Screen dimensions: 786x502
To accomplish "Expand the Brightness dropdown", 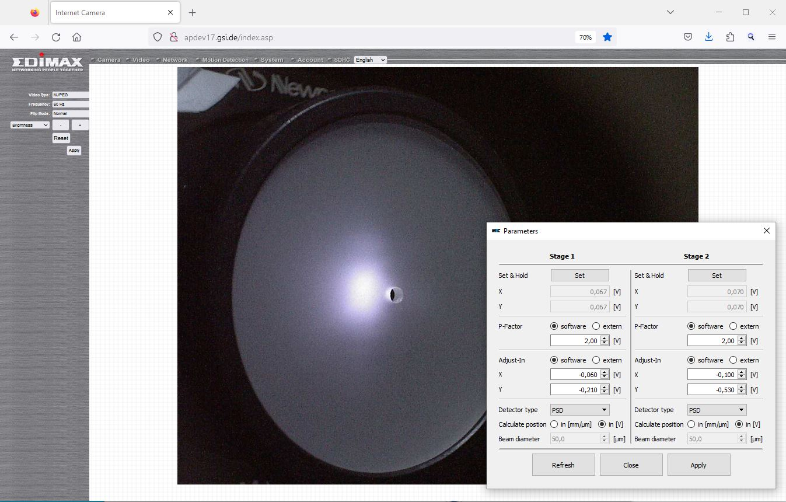I will [x=30, y=125].
